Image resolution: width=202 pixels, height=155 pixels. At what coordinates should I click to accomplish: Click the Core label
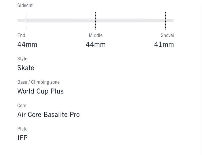click(22, 106)
